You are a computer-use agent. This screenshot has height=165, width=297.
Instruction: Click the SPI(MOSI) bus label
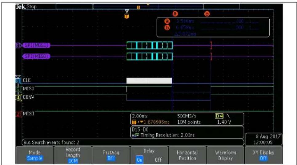click(36, 45)
